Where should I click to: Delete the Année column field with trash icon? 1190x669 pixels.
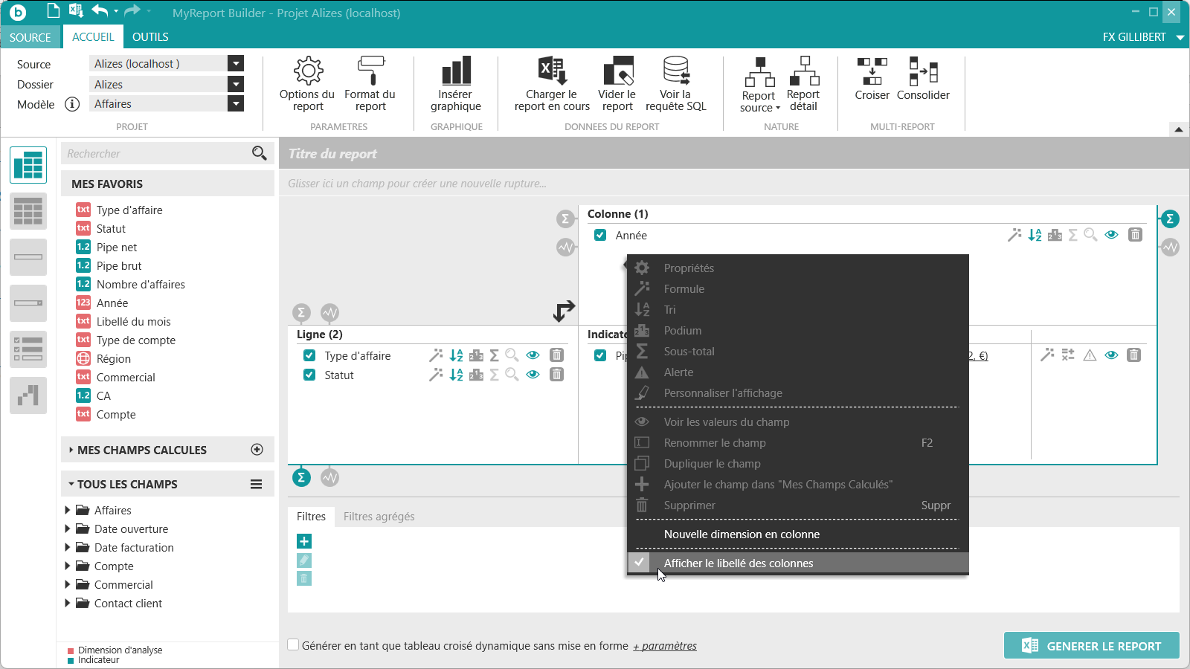tap(1135, 235)
